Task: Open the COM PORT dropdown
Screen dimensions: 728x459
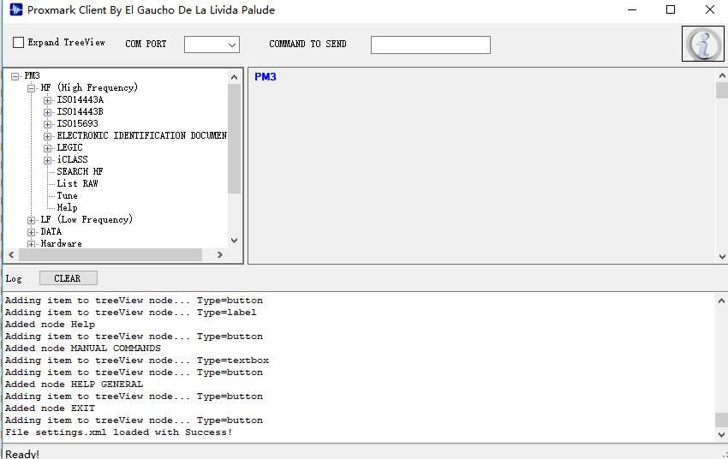Action: click(x=212, y=45)
